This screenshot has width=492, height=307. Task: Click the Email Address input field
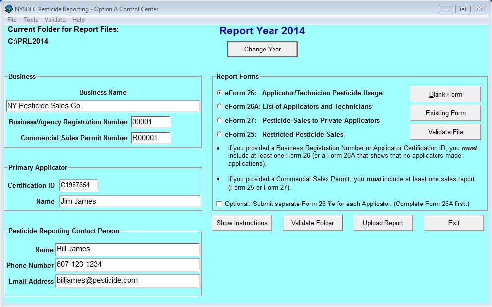pyautogui.click(x=127, y=281)
